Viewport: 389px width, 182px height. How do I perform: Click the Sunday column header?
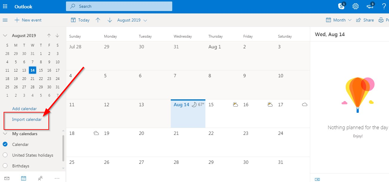coord(75,36)
